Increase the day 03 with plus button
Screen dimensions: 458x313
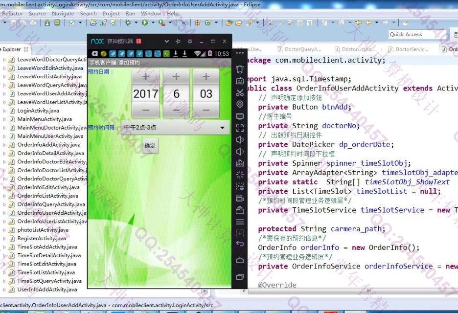(x=206, y=77)
